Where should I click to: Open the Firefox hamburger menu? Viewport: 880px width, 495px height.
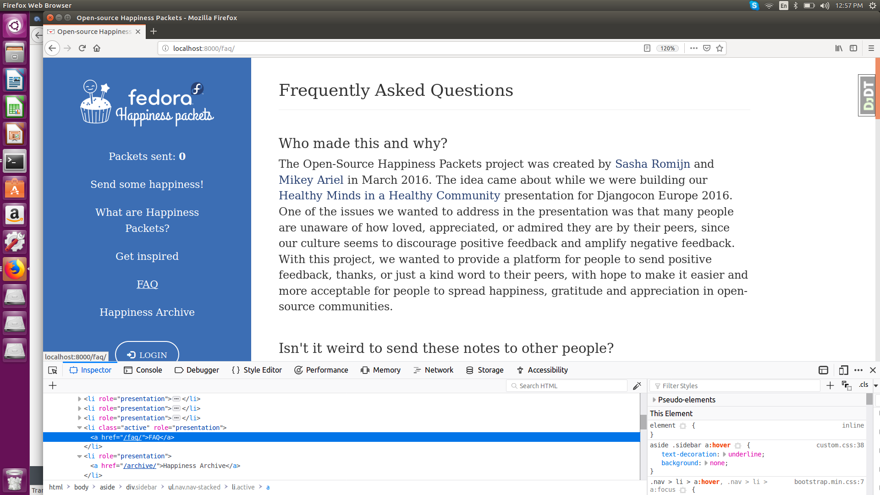[871, 48]
